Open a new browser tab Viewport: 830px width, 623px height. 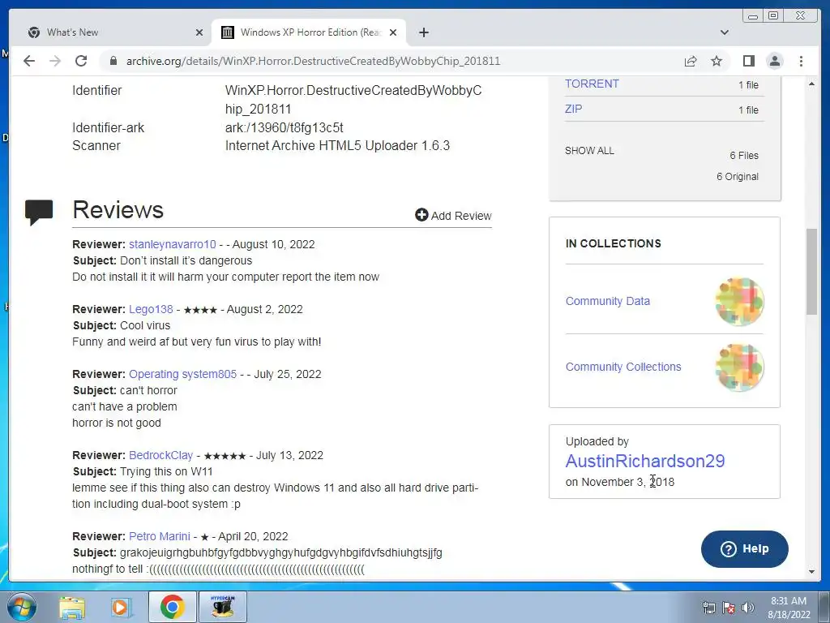point(423,32)
